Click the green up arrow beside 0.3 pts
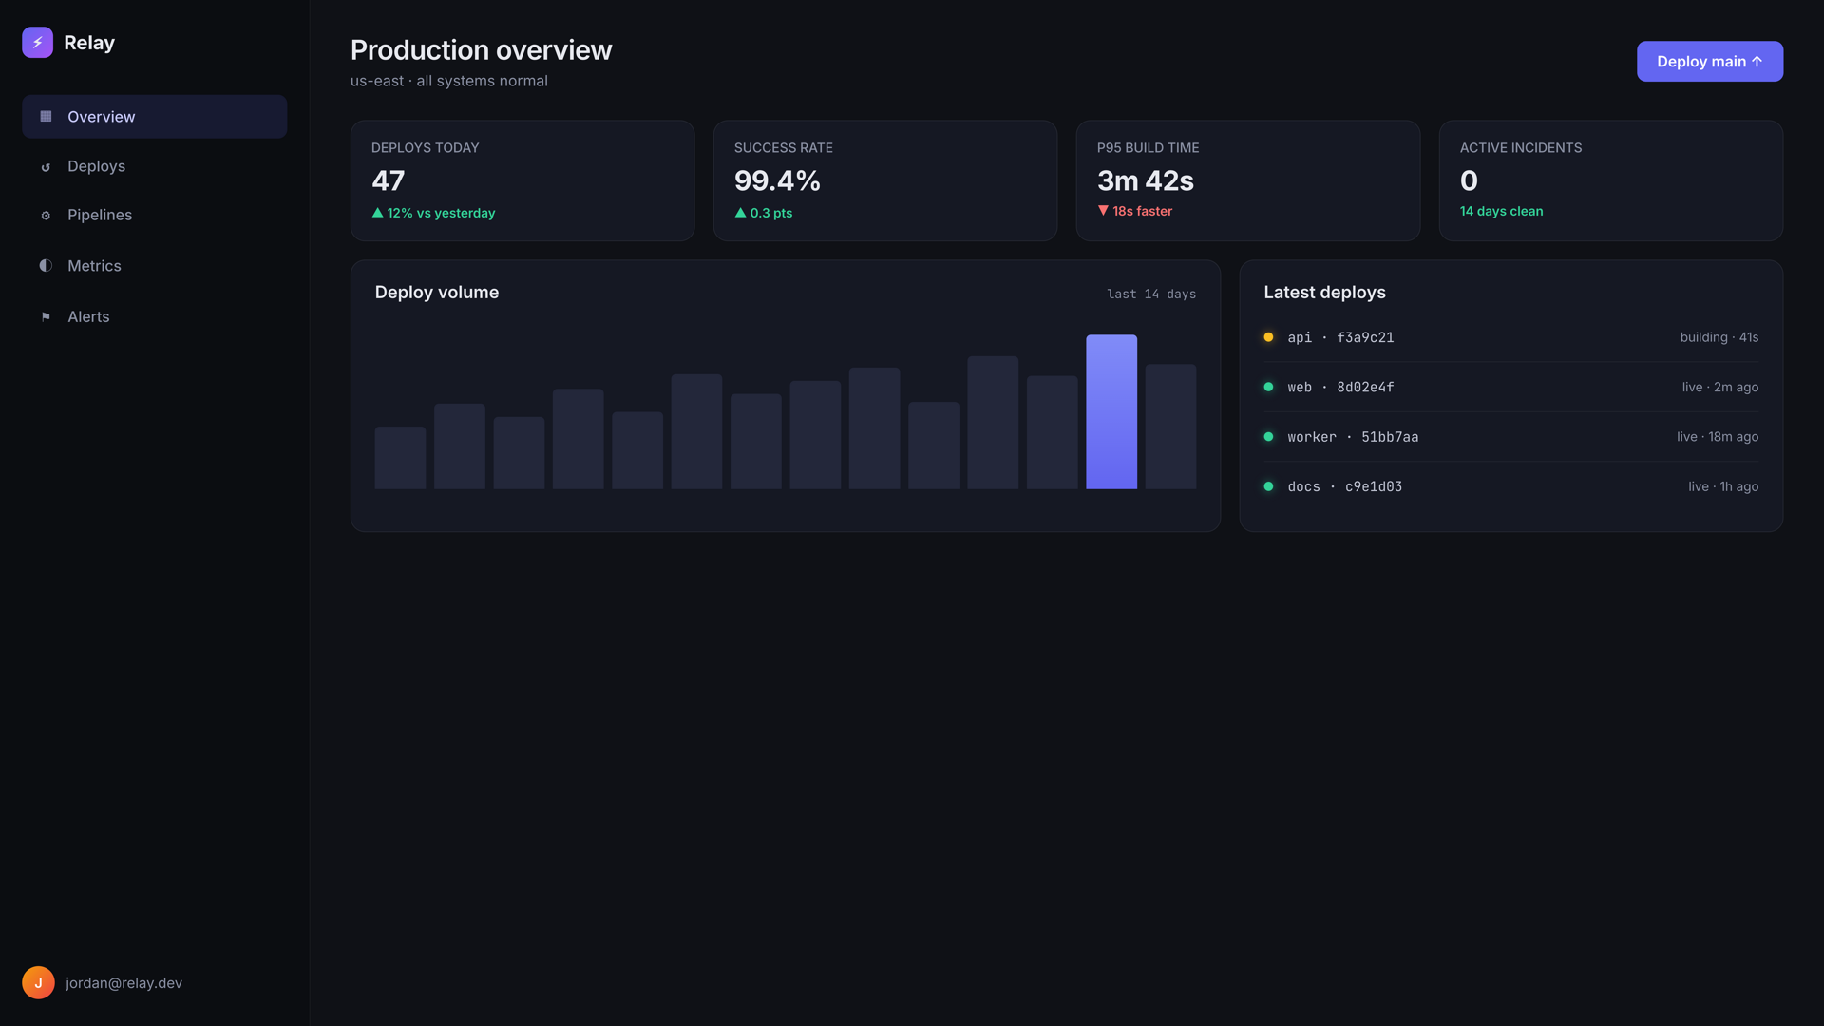 tap(740, 213)
